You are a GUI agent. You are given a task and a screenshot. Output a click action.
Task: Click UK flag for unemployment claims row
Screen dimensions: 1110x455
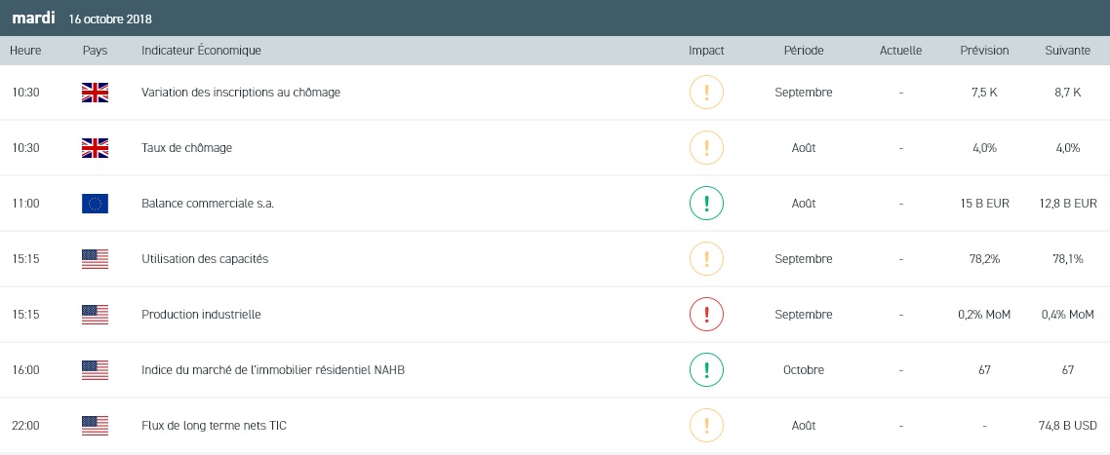click(x=95, y=93)
